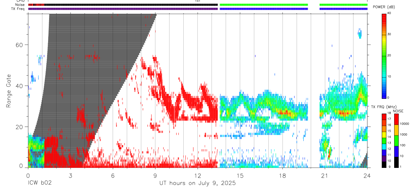This screenshot has width=413, height=190.
Task: Click the 'ICW b02' radar beam label
Action: (x=40, y=183)
